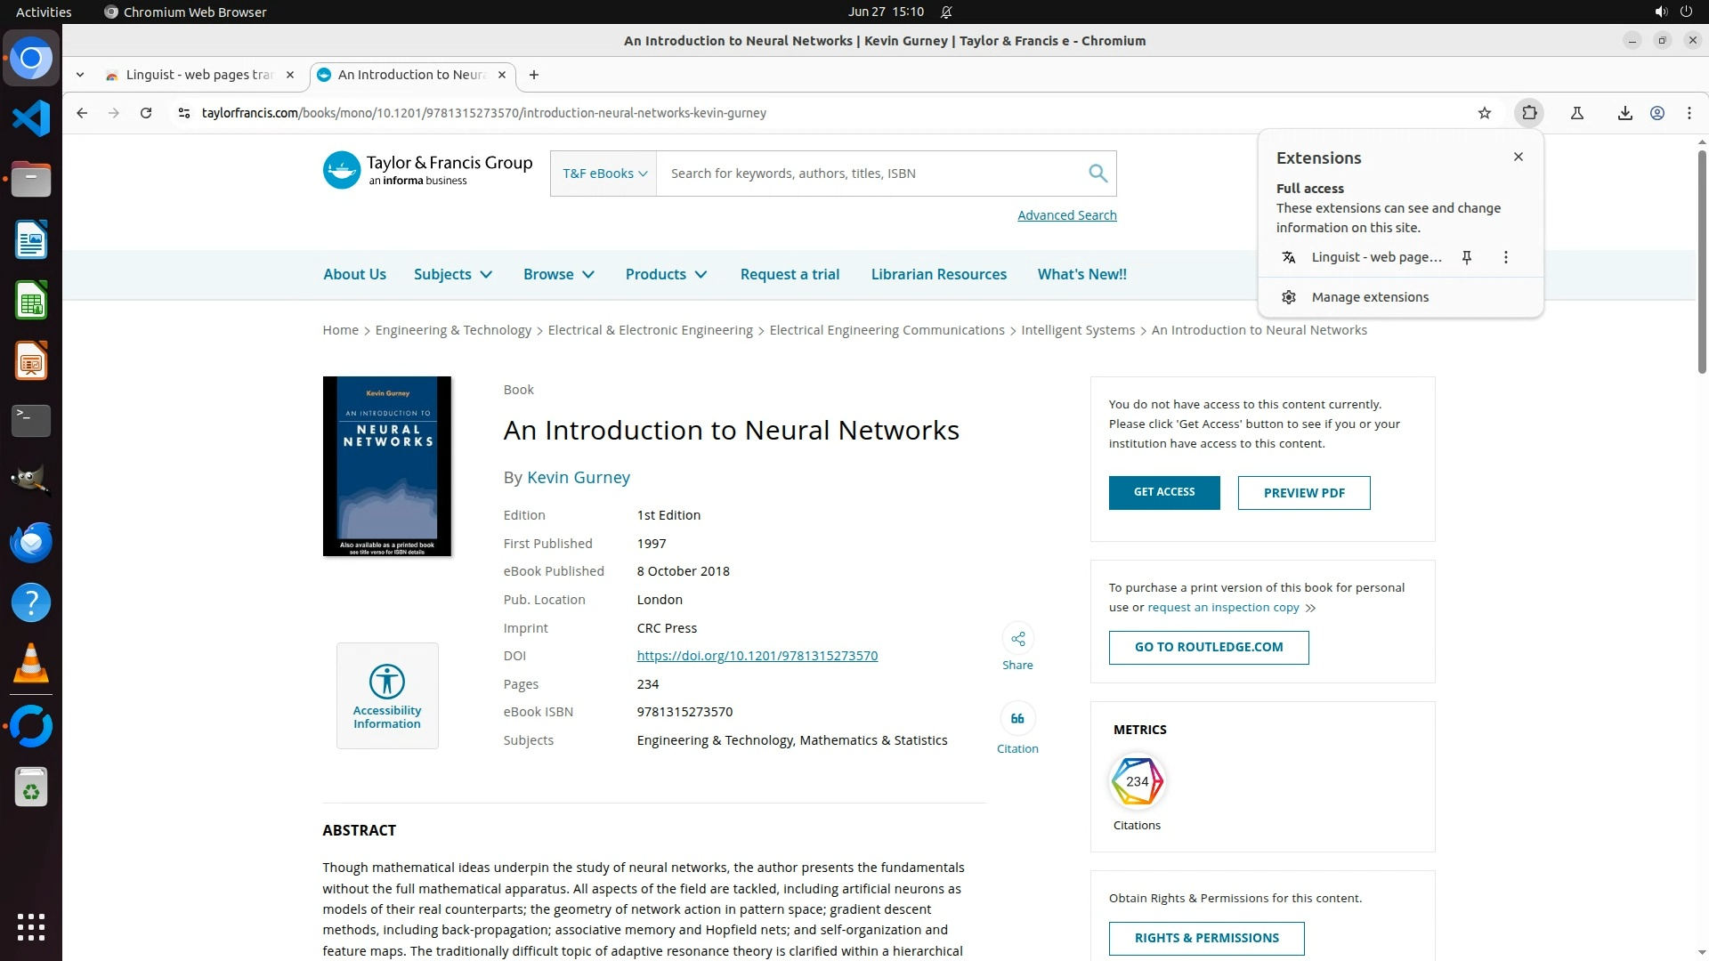Open the DOI link
Image resolution: width=1709 pixels, height=961 pixels.
click(x=757, y=656)
